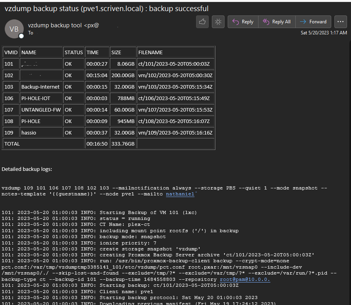The height and width of the screenshot is (305, 351).
Task: Select sender name vzdump backup tool
Action: [55, 25]
